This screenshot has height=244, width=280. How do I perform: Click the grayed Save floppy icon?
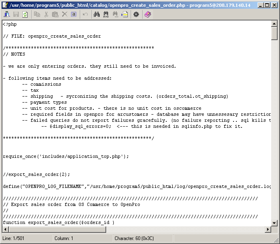tap(16, 14)
